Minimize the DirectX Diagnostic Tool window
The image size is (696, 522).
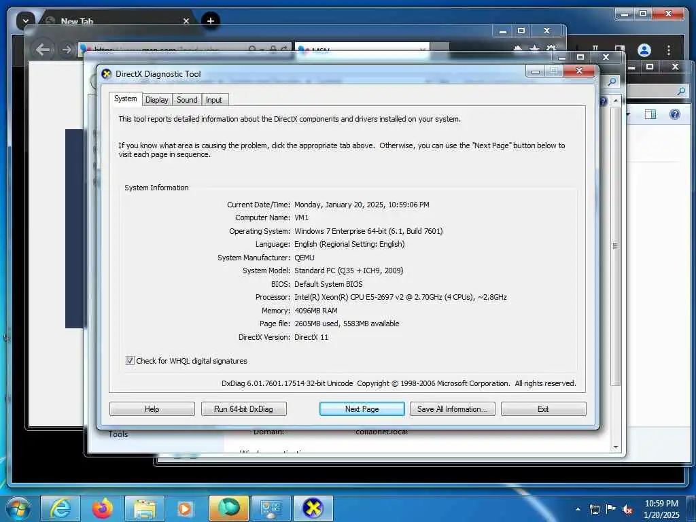click(x=536, y=71)
